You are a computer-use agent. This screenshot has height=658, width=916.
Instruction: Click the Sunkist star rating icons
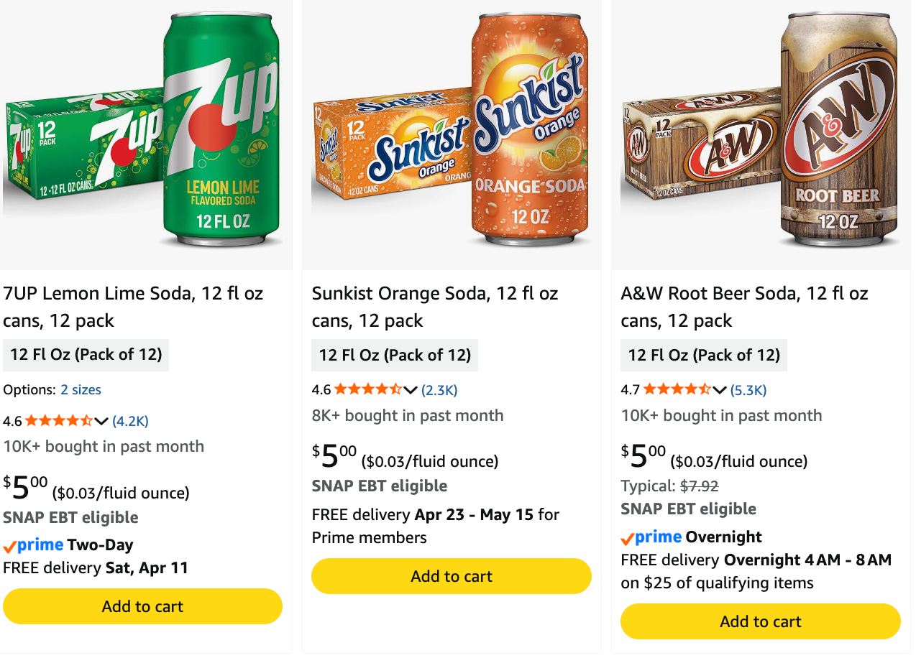click(368, 390)
